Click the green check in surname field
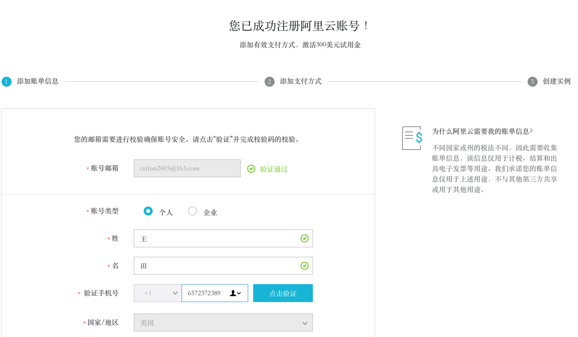This screenshot has height=337, width=578. tap(305, 239)
